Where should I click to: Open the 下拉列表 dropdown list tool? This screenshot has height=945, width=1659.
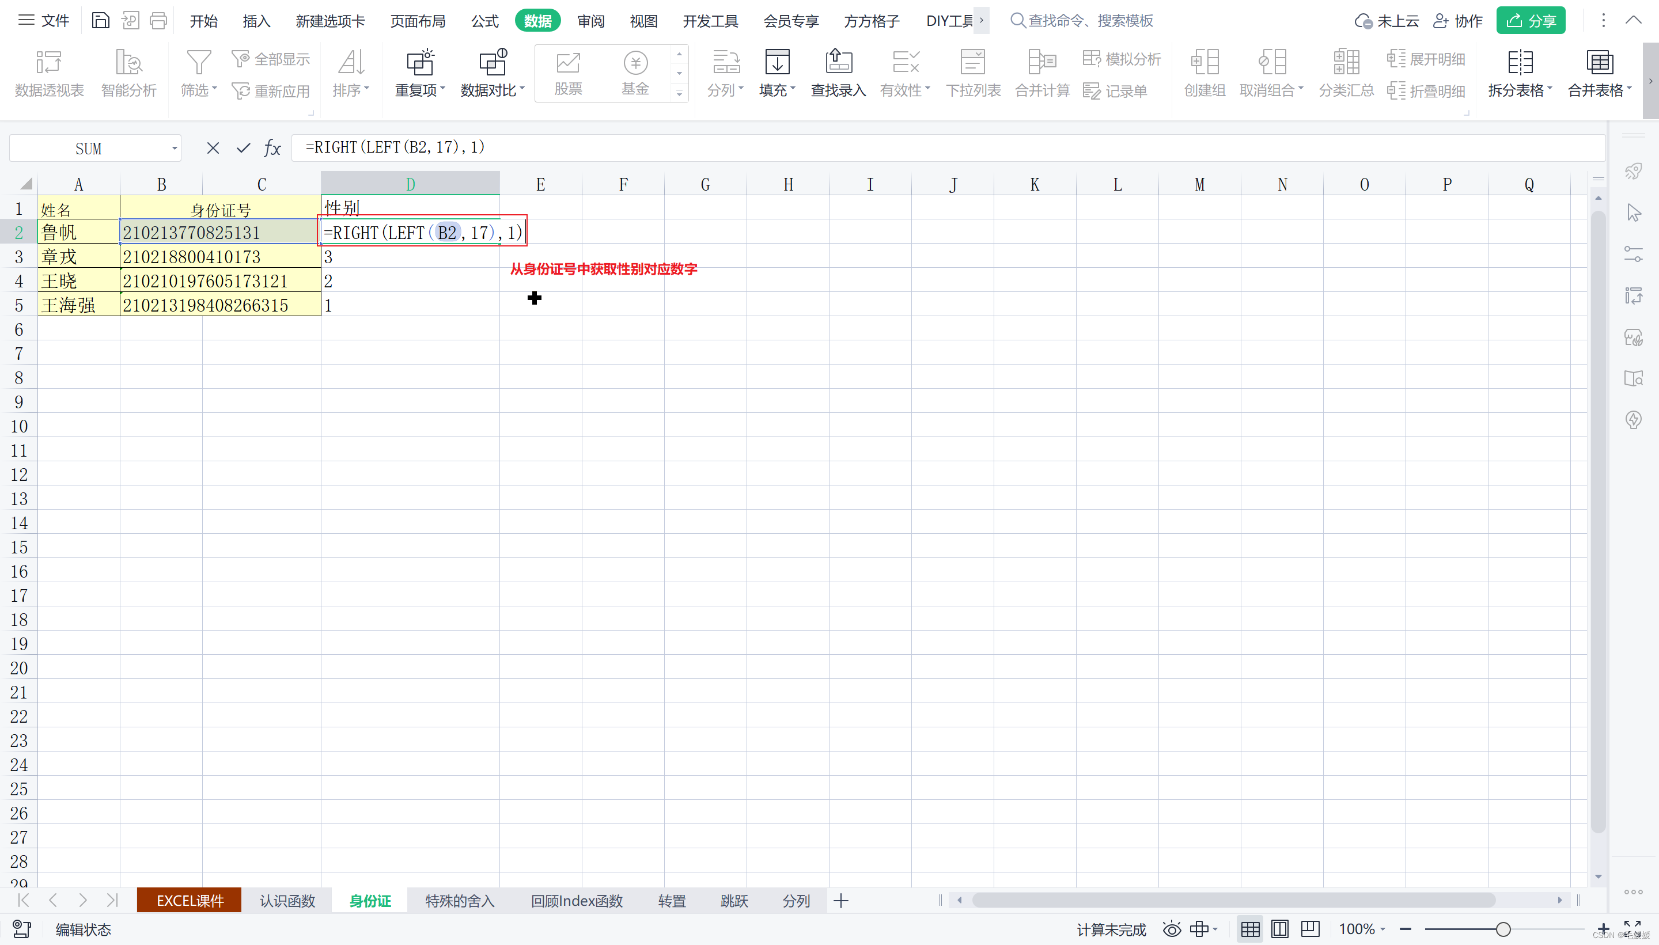point(973,73)
